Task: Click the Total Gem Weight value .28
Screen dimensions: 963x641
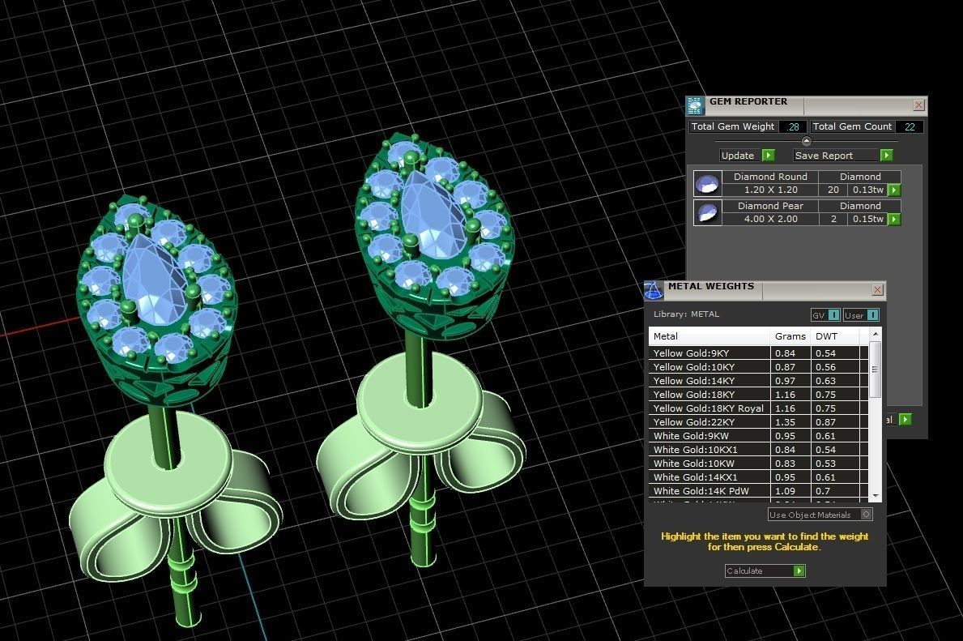Action: tap(793, 126)
